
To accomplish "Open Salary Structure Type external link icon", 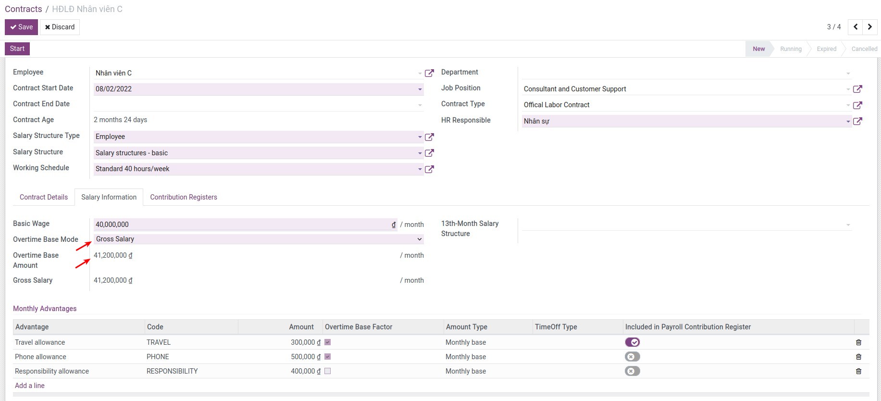I will [429, 137].
